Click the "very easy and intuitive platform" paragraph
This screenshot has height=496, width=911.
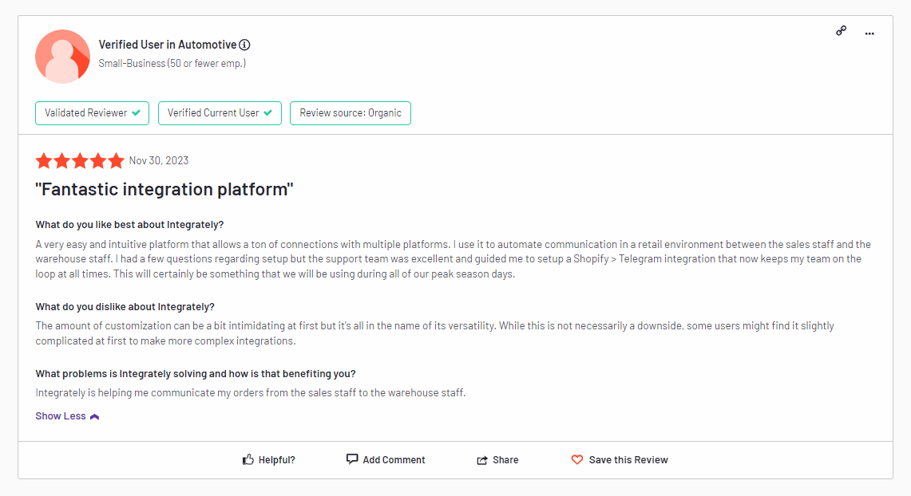pos(454,259)
